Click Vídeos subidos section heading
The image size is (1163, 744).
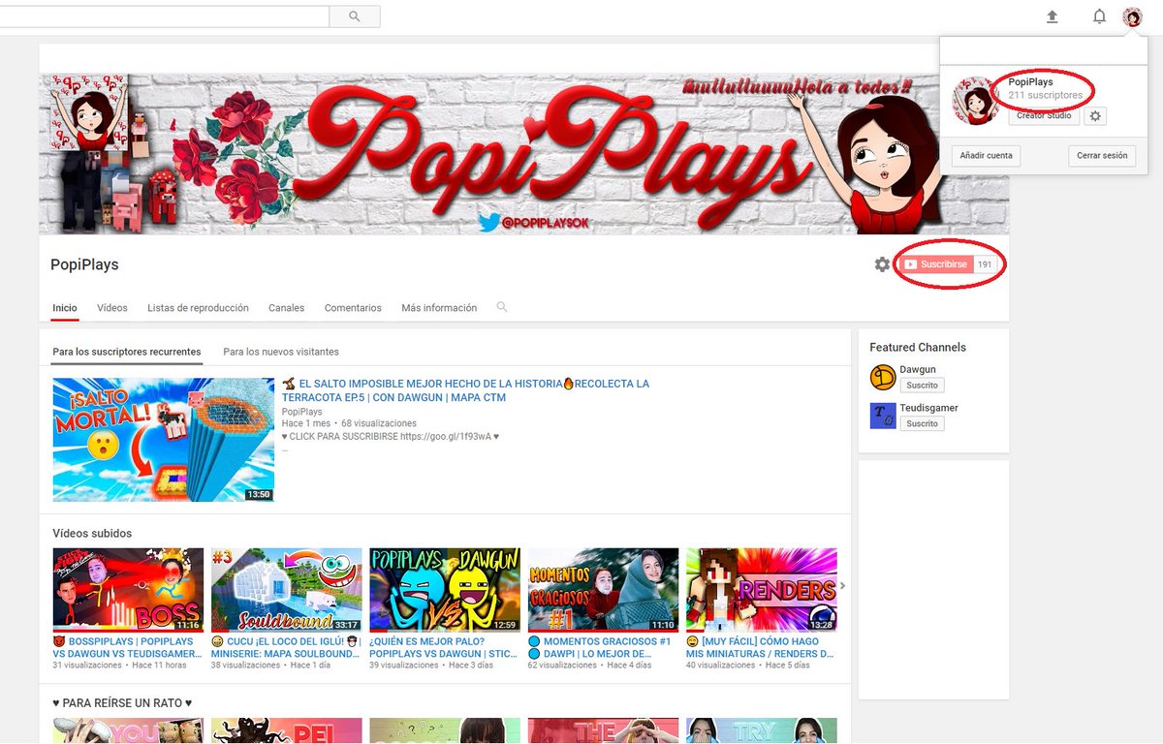92,534
